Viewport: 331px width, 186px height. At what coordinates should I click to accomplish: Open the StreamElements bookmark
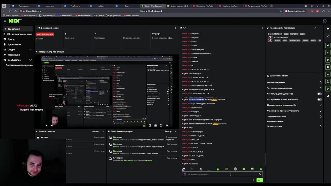[x=65, y=16]
